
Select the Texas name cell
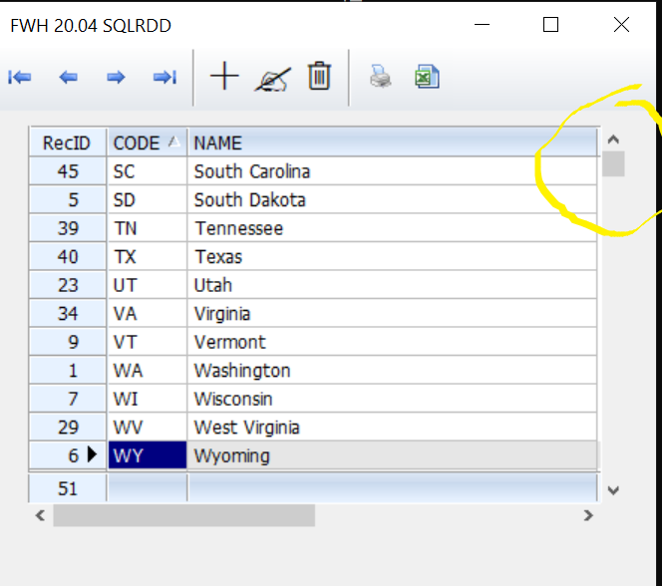coord(393,256)
